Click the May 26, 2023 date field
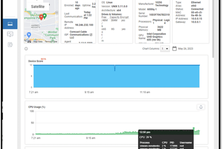223x149 pixels. point(186,49)
